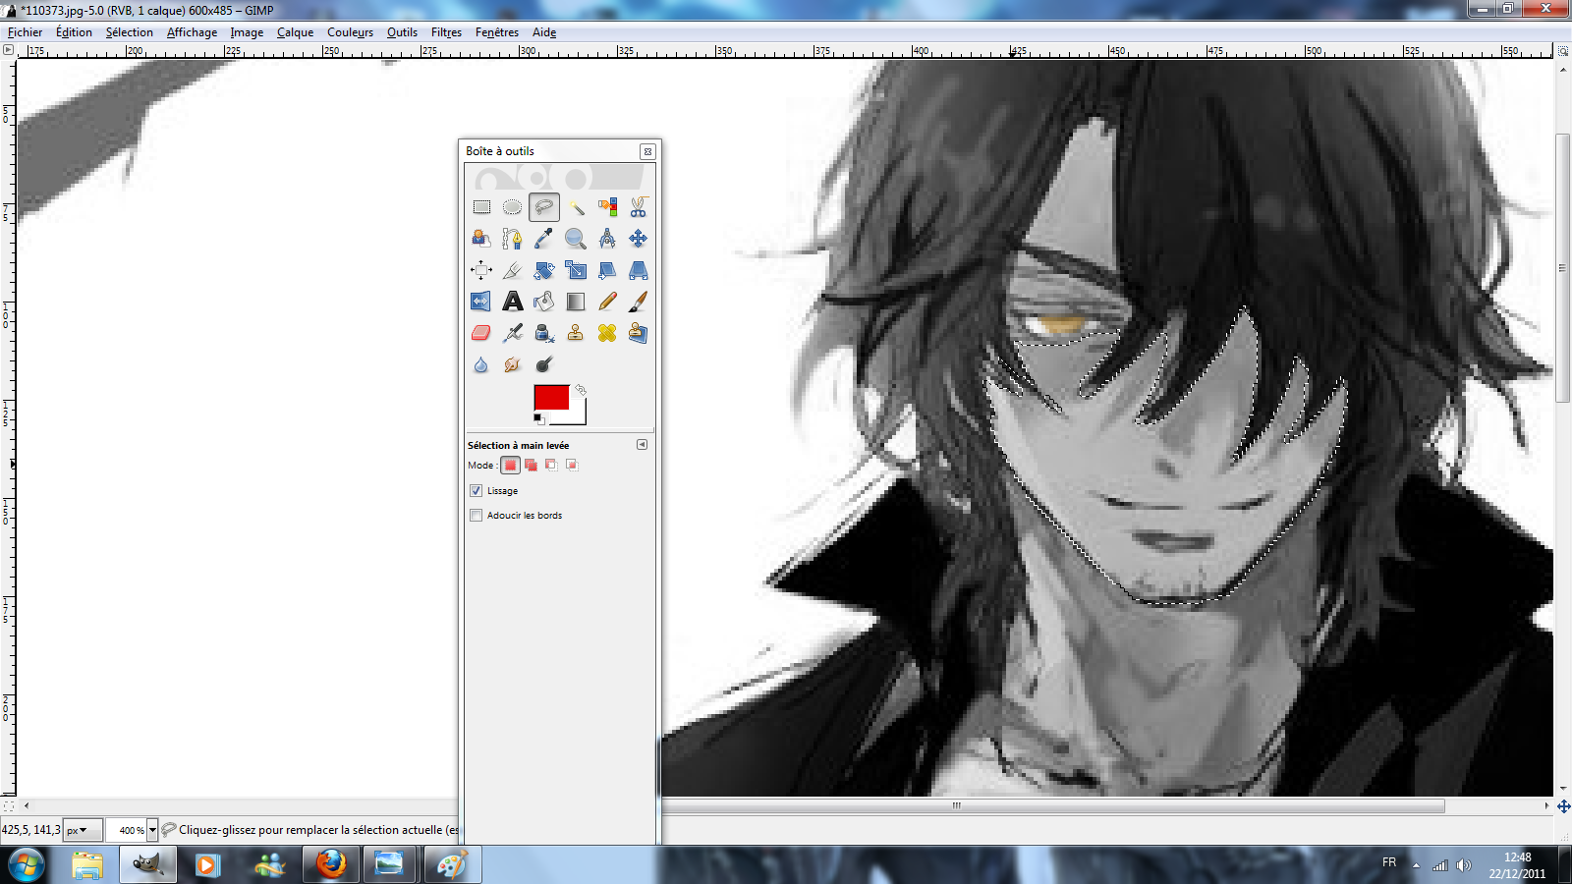Open the zoom percentage dropdown arrow
1572x884 pixels.
point(152,830)
